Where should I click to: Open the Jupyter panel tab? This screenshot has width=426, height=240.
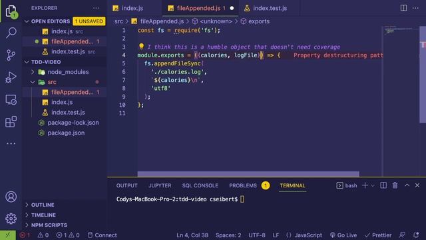pos(160,185)
